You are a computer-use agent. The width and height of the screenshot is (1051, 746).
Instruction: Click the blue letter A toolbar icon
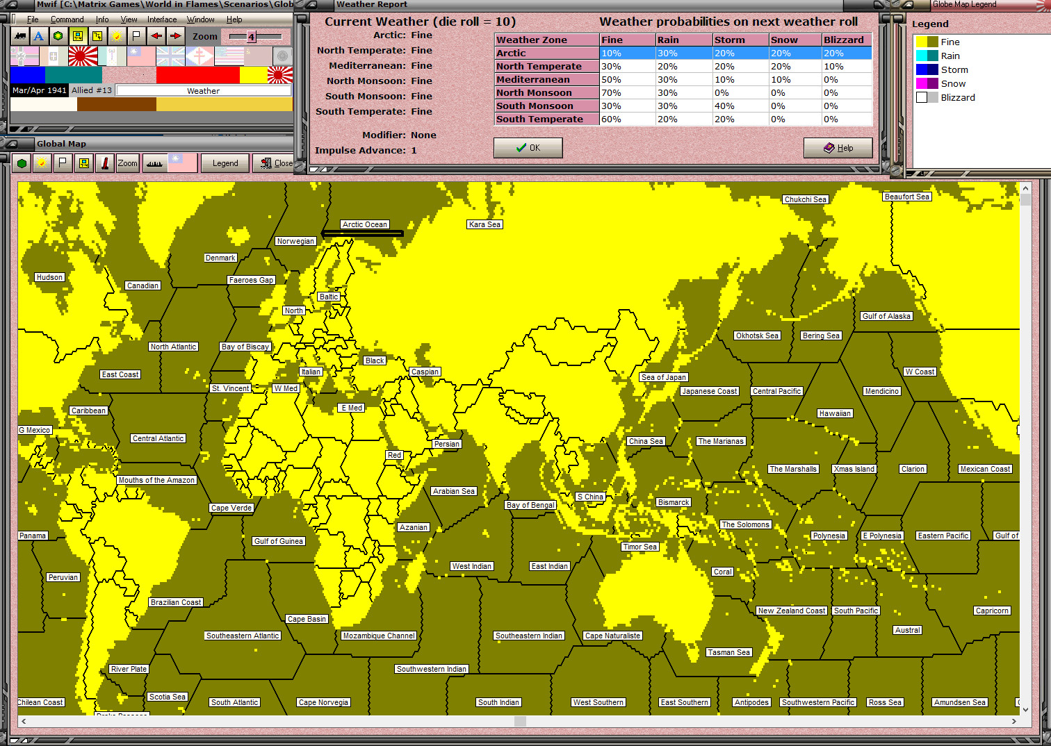39,36
